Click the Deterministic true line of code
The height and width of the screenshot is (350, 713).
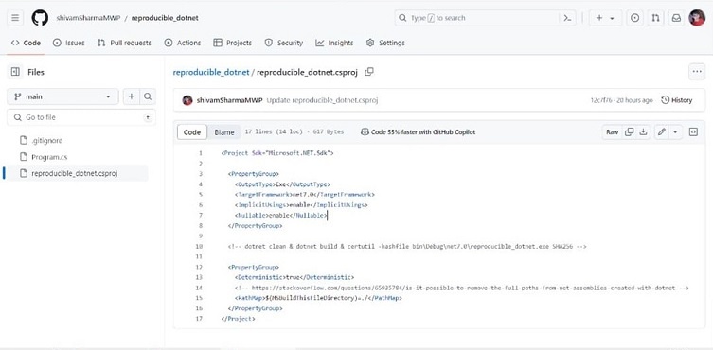click(x=294, y=277)
